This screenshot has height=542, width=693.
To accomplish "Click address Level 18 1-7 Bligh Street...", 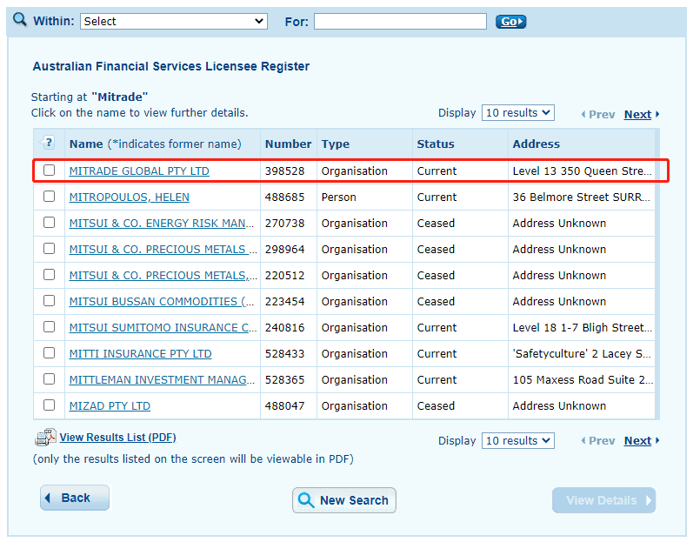I will pyautogui.click(x=582, y=328).
